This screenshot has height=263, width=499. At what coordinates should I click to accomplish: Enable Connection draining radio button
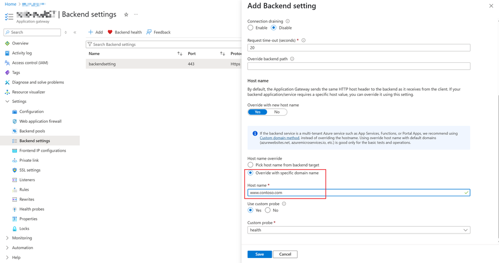pos(251,28)
